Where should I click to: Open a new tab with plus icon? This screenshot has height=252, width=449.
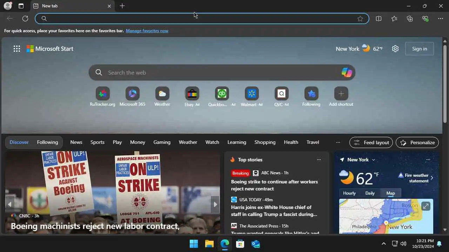point(122,6)
